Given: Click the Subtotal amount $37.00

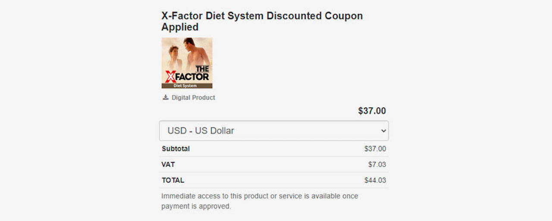Looking at the screenshot, I should pyautogui.click(x=375, y=149).
